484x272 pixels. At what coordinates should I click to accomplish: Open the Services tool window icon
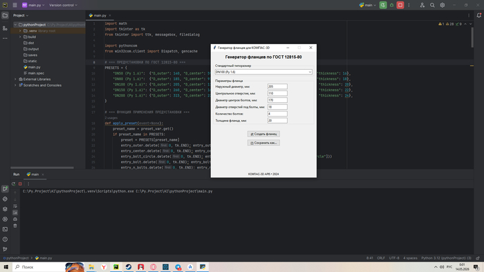click(x=5, y=219)
